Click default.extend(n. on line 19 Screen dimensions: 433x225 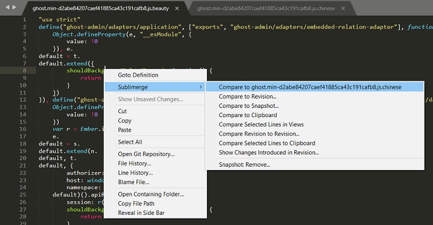[68, 152]
